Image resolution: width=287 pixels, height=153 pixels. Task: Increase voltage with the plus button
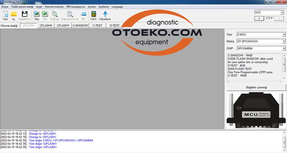259,18
